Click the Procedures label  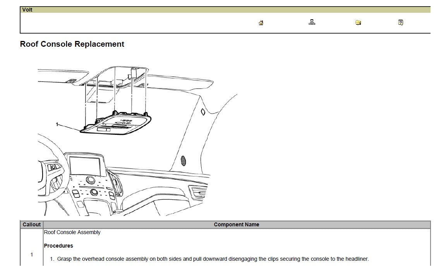pos(58,246)
